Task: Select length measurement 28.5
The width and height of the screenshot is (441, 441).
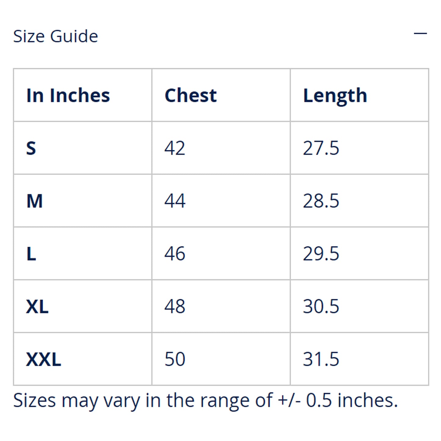Action: [x=321, y=201]
